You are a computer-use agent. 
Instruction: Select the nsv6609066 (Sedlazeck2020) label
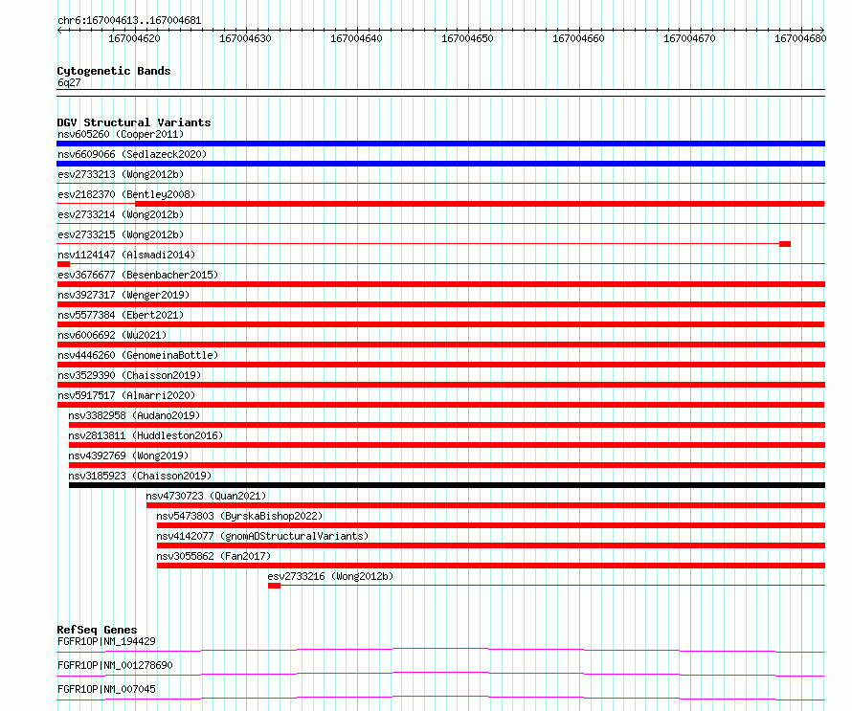[132, 154]
